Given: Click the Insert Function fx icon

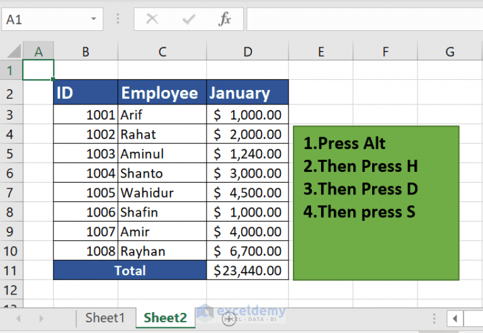Looking at the screenshot, I should (225, 19).
